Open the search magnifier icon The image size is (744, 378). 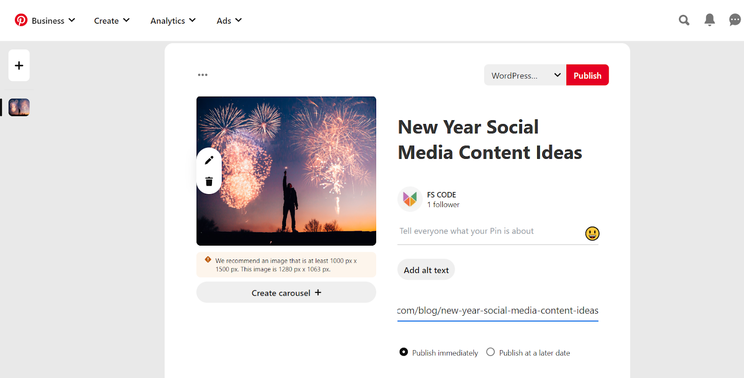click(x=684, y=20)
